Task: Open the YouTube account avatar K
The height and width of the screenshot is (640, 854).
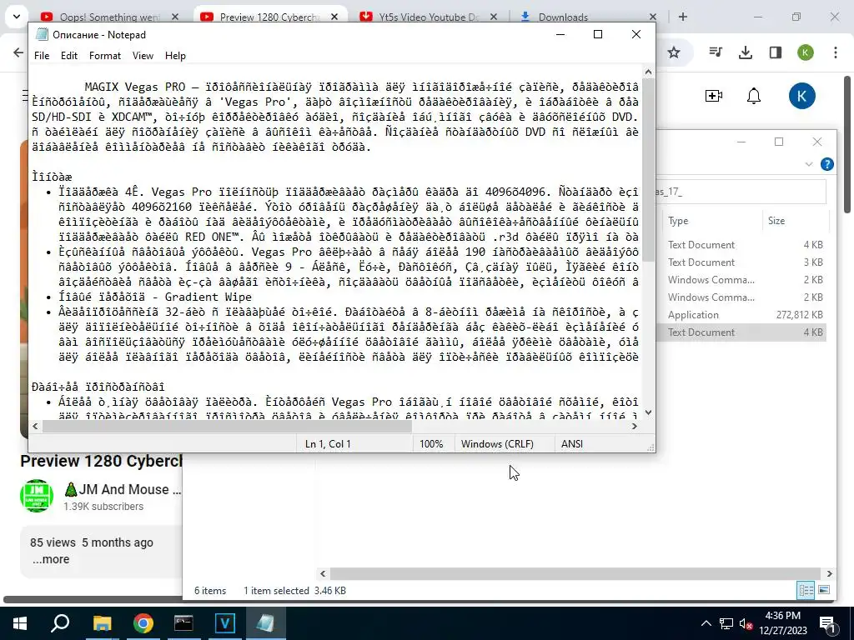Action: 801,96
